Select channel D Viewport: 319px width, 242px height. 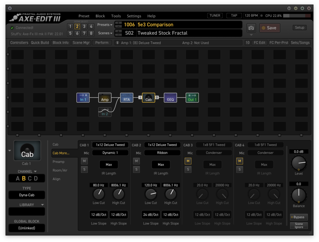click(36, 179)
